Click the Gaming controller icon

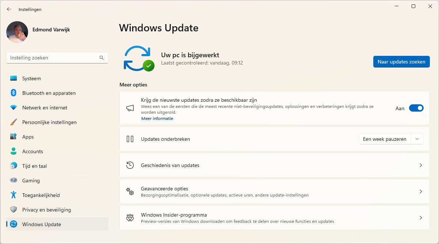click(14, 181)
